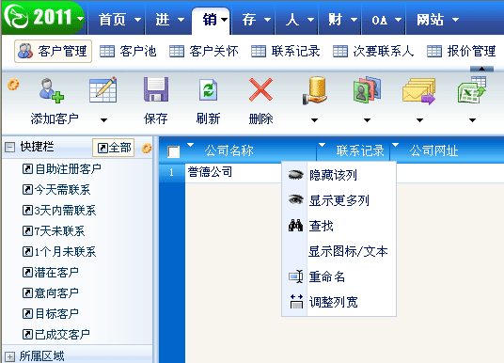This screenshot has height=363, width=504.
Task: Click the 客户关怀 table icon
Action: tap(177, 51)
